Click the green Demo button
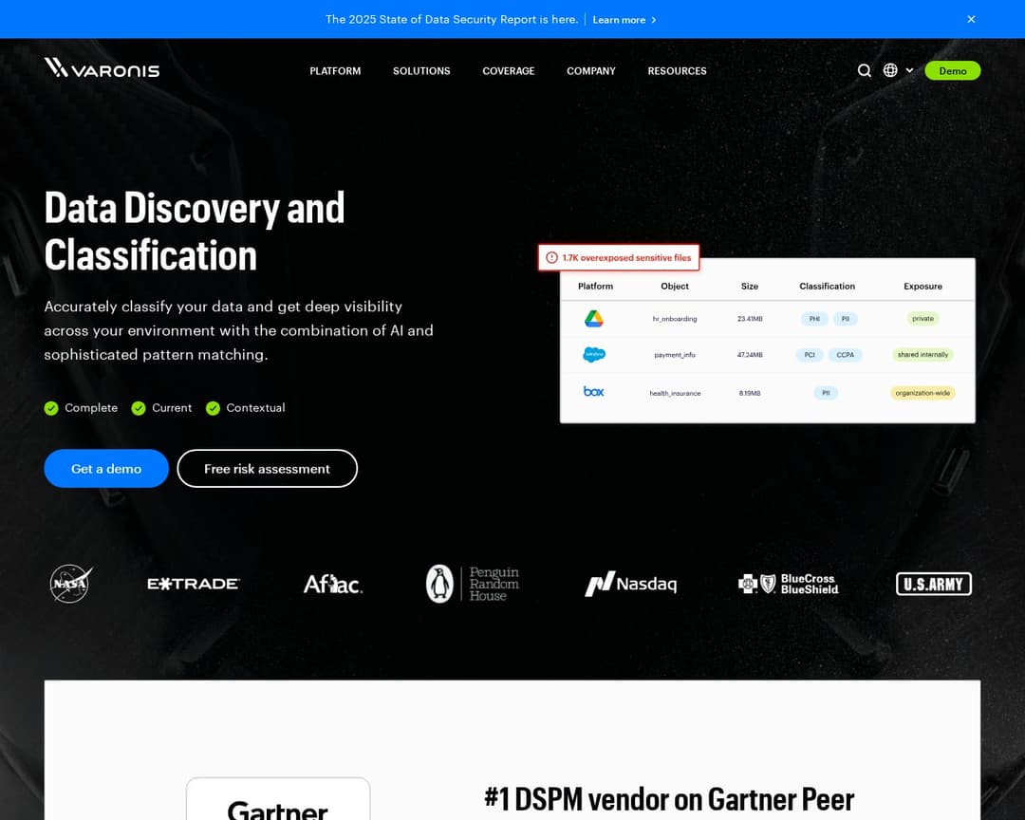The width and height of the screenshot is (1025, 820). pos(953,70)
